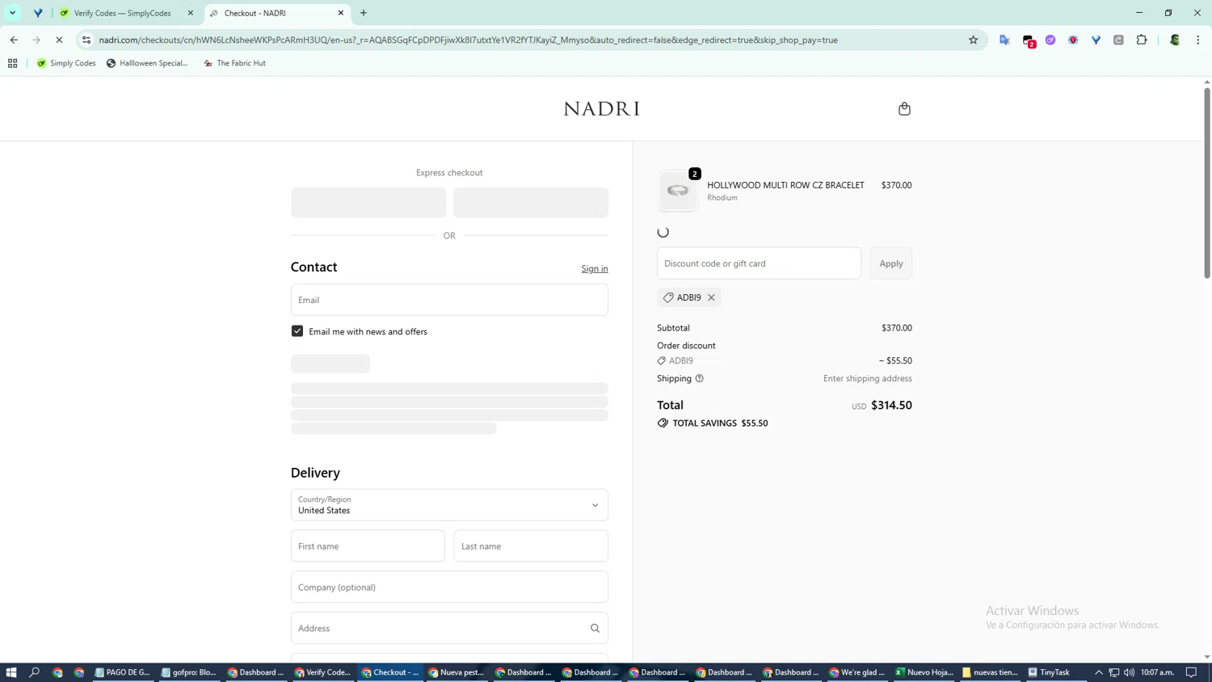Open the Simply Codes bookmark
Viewport: 1212px width, 682px height.
[x=66, y=63]
